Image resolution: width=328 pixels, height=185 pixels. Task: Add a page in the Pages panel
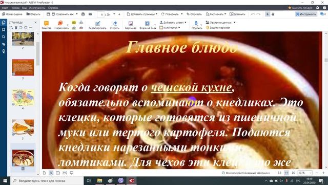click(11, 28)
